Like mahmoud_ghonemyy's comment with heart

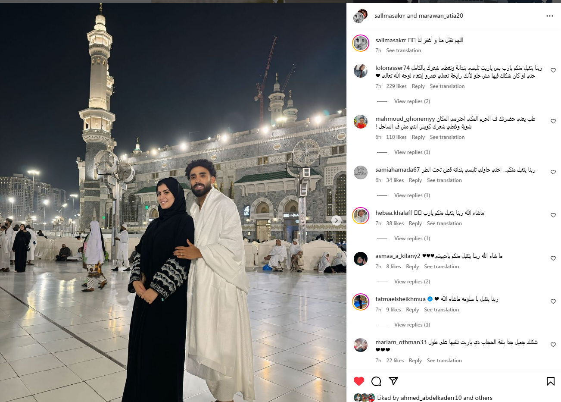click(x=553, y=121)
